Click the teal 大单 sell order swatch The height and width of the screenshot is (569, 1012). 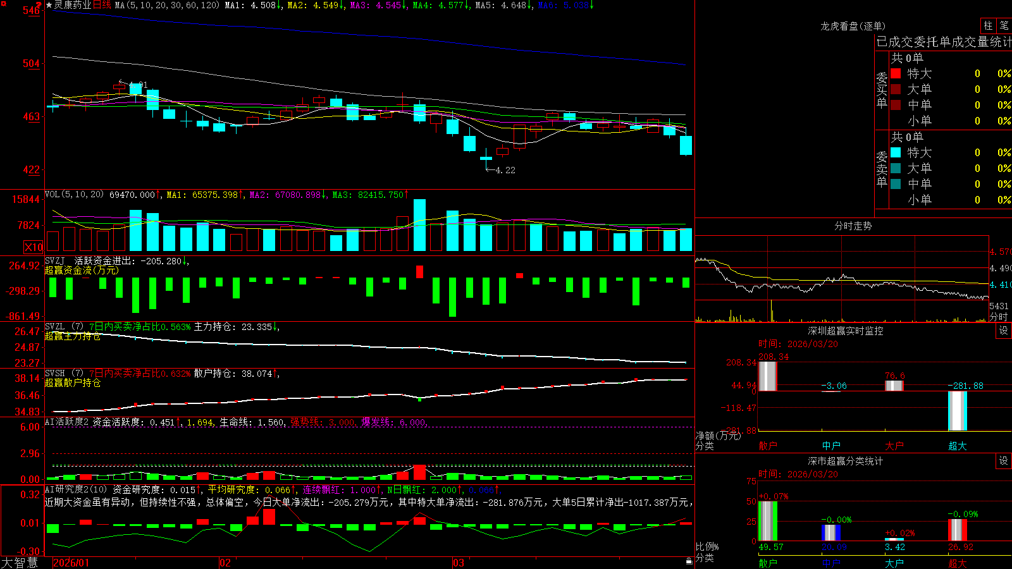tap(896, 168)
